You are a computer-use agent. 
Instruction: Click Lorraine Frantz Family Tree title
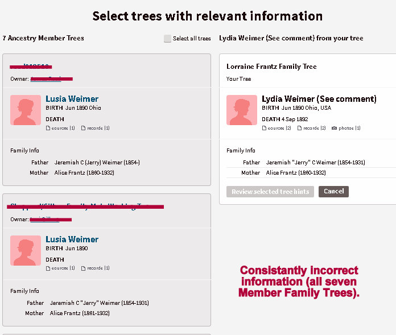click(271, 67)
